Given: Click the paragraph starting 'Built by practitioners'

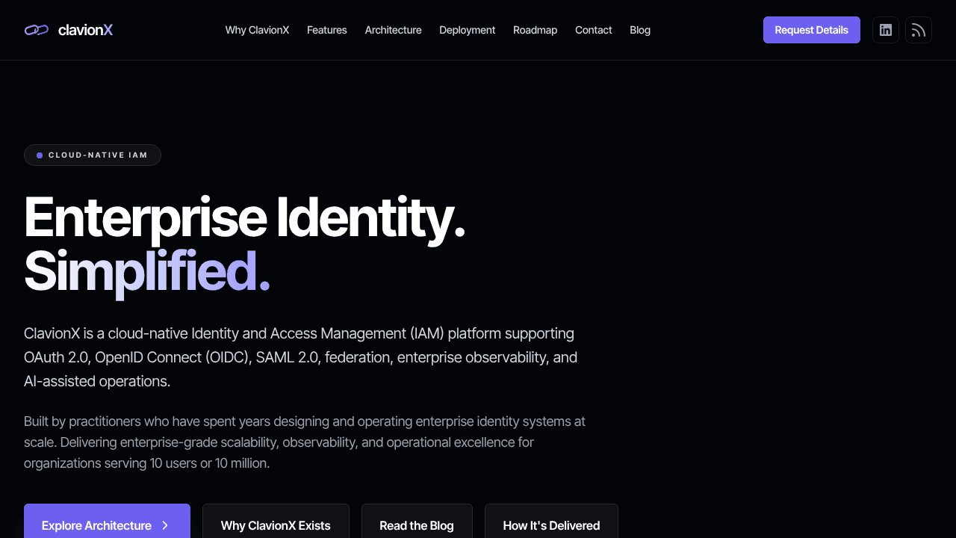Looking at the screenshot, I should click(x=305, y=442).
